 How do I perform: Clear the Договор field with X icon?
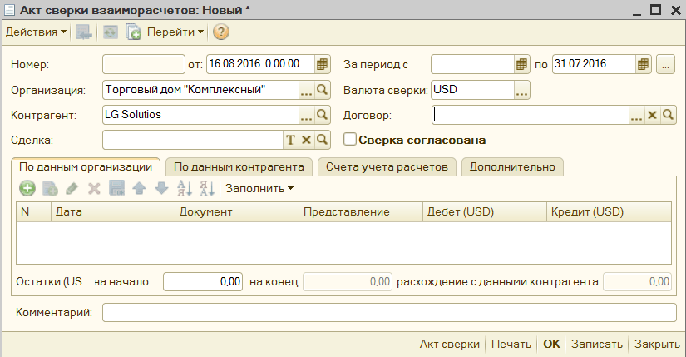[x=653, y=116]
